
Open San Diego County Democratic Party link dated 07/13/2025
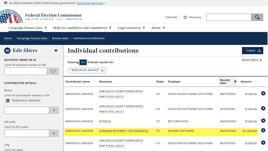(x=121, y=109)
